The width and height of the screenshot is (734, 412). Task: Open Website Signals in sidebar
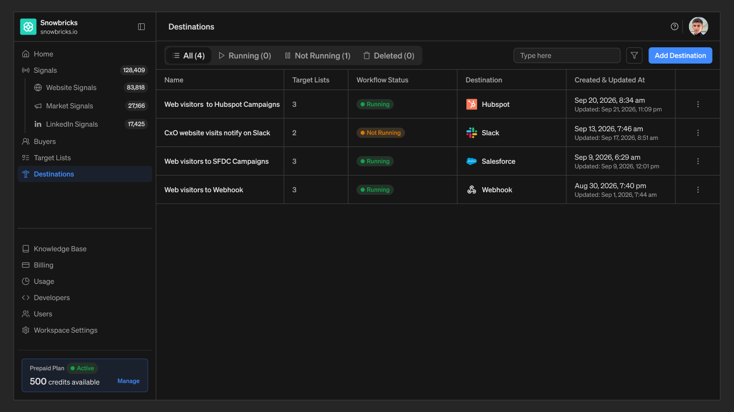click(91, 87)
